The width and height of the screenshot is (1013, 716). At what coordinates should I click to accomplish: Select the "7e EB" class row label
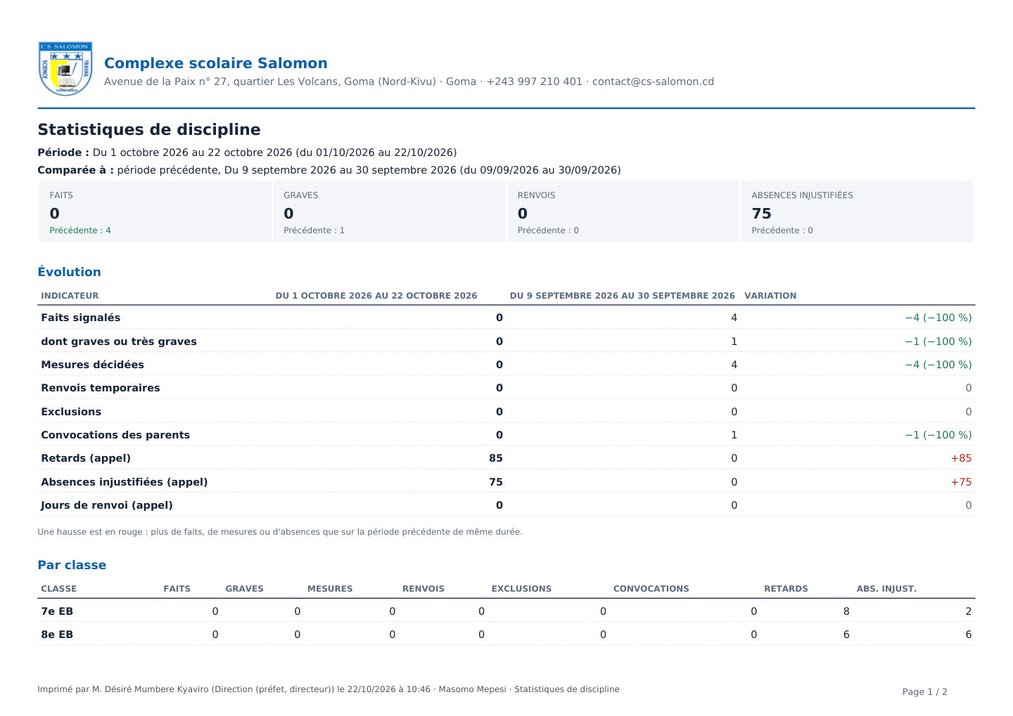coord(57,611)
